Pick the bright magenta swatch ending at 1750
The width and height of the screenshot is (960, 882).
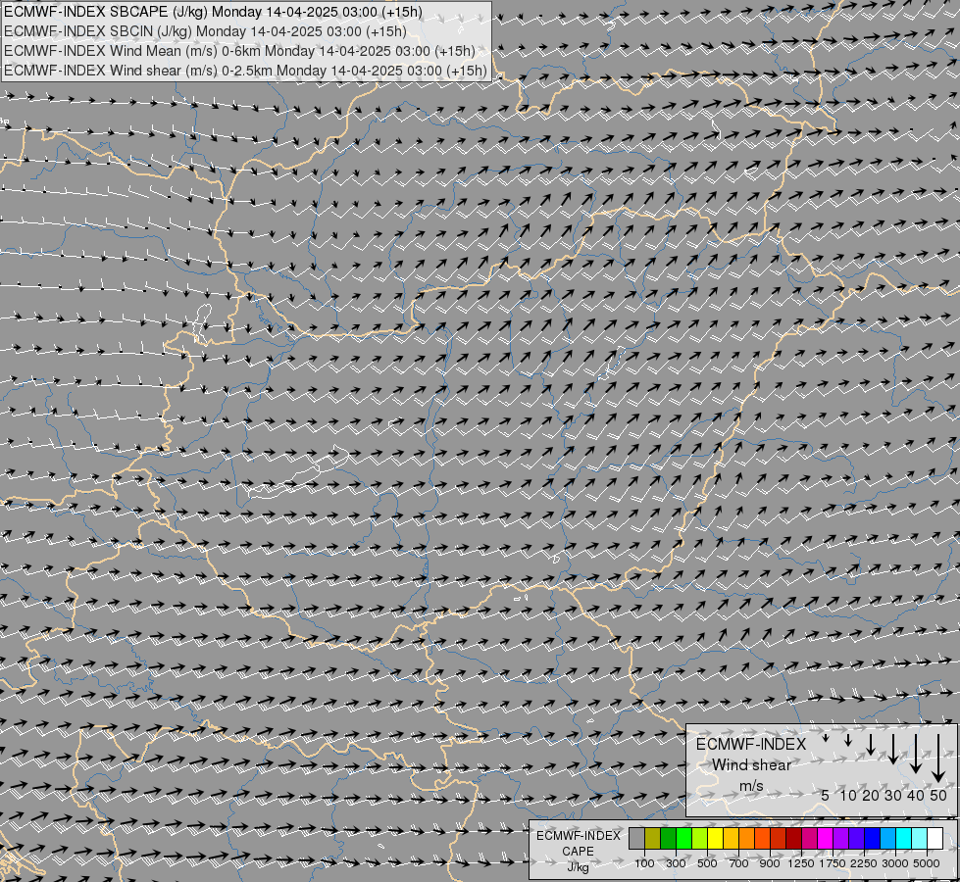point(825,839)
